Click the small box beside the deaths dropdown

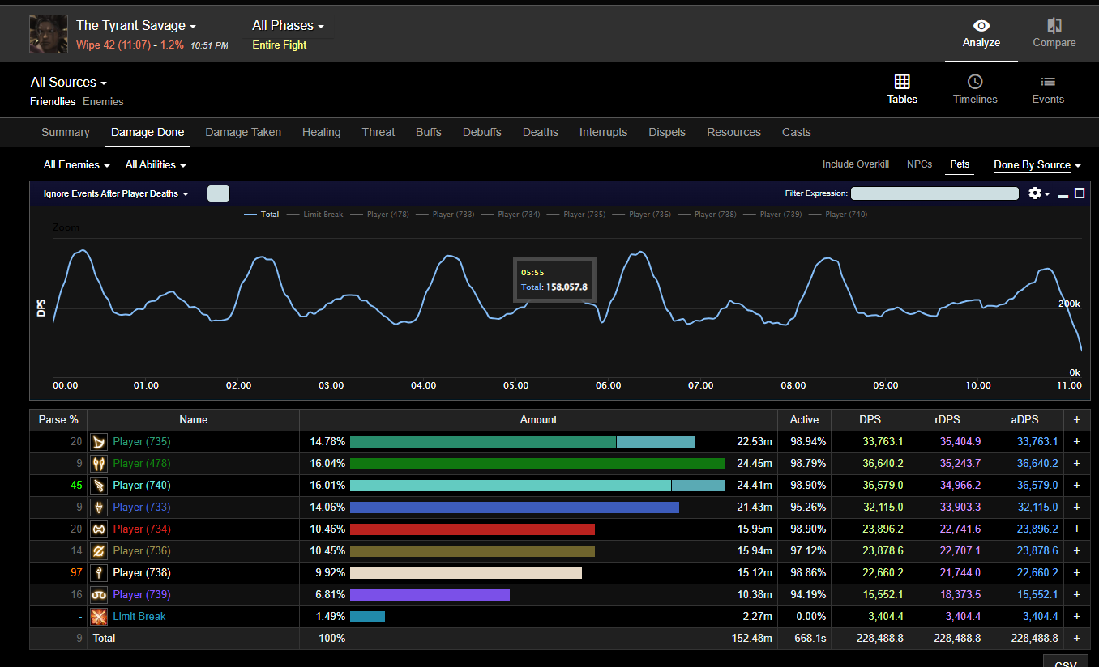click(218, 193)
